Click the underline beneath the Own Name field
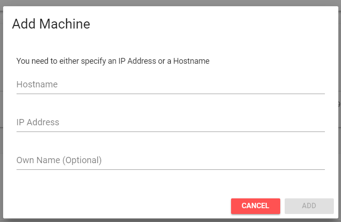This screenshot has height=222, width=341. [170, 169]
